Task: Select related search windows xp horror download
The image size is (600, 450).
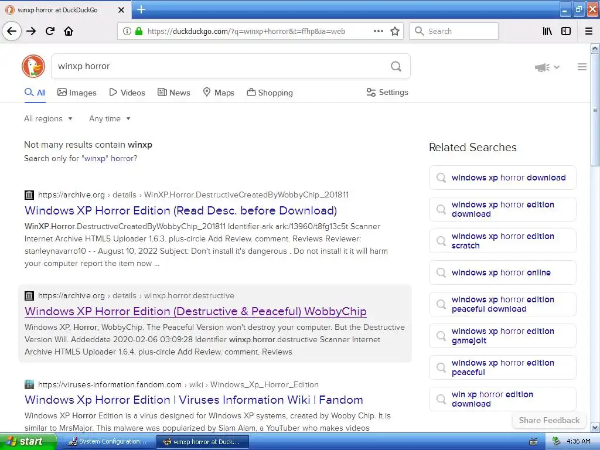Action: click(502, 178)
